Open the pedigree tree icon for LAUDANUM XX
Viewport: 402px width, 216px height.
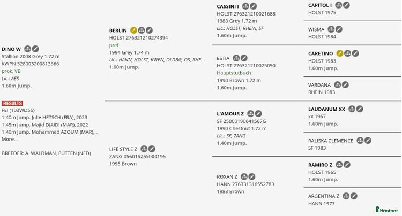352,109
